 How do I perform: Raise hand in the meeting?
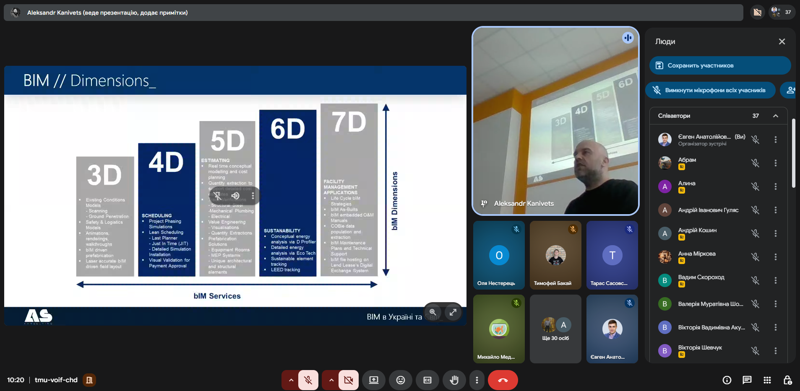454,380
